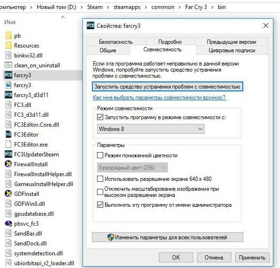Screen dimensions: 280x268
Task: Click the FC3Editor.Core.dll file icon
Action: [8, 124]
